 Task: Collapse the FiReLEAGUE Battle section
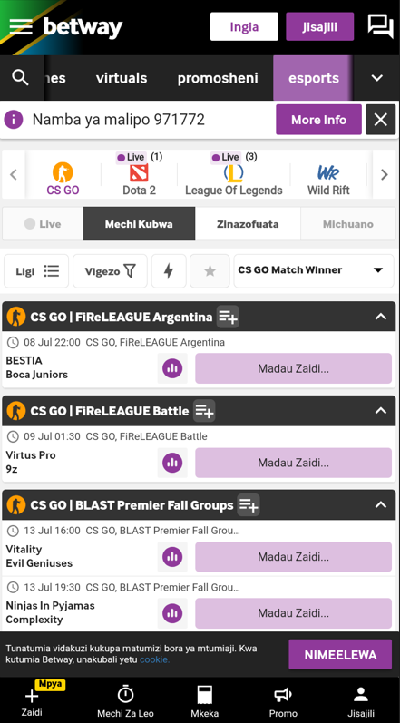click(x=380, y=410)
